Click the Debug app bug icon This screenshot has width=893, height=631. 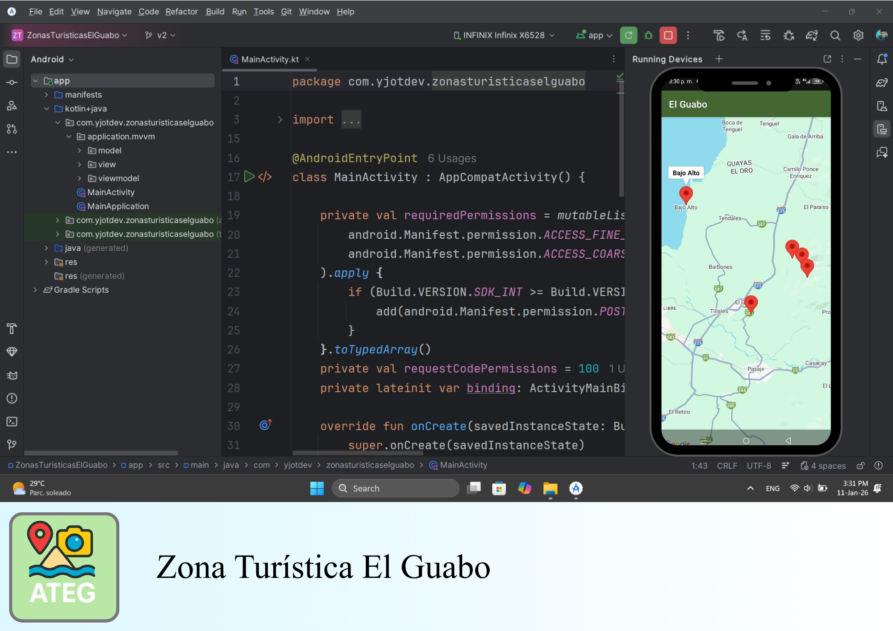pos(648,35)
